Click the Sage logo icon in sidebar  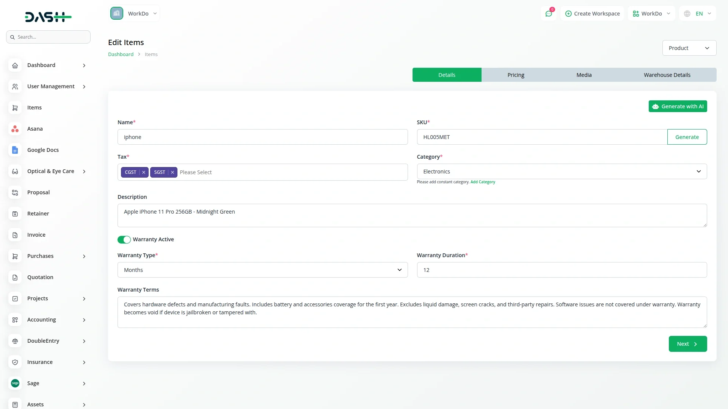(15, 383)
